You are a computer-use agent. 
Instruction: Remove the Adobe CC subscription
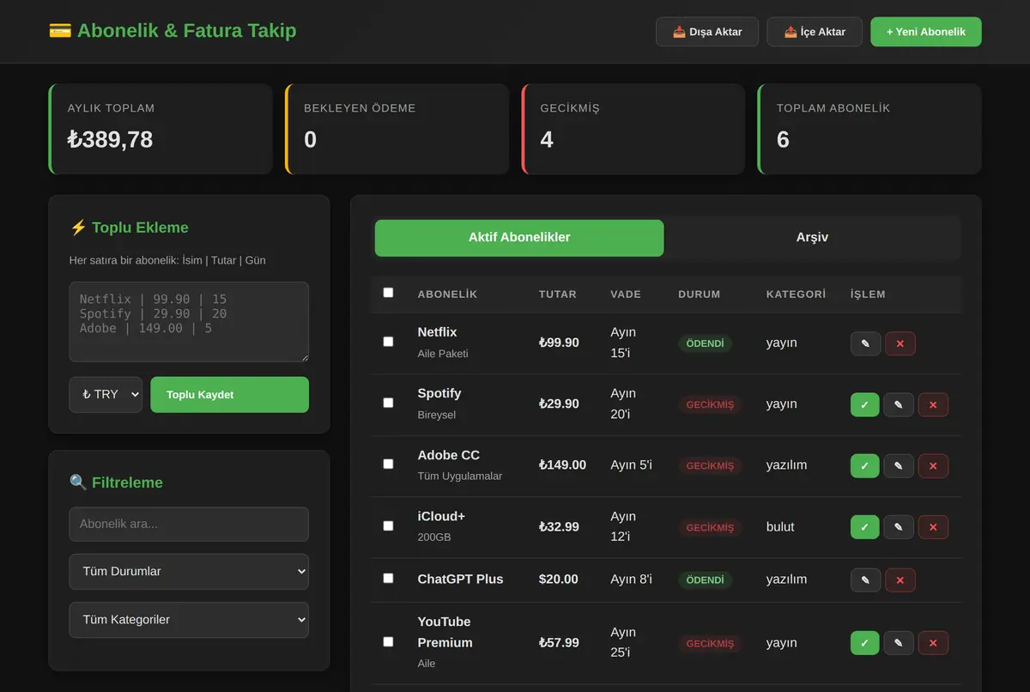tap(933, 465)
